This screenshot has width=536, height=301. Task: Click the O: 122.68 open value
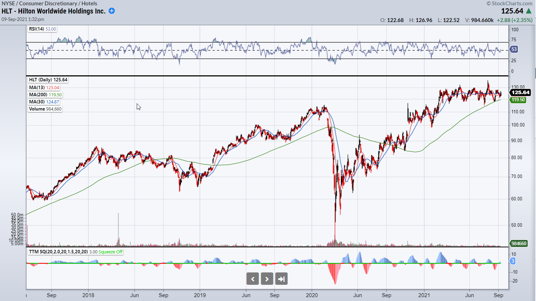tap(392, 20)
